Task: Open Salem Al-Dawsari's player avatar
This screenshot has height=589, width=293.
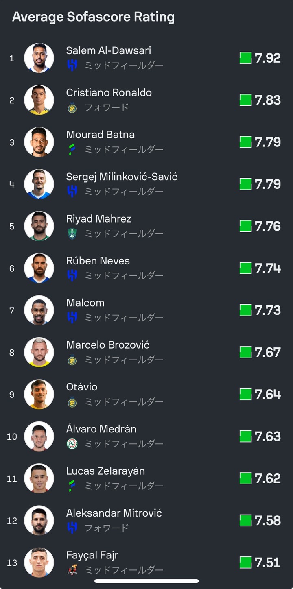Action: pos(39,58)
